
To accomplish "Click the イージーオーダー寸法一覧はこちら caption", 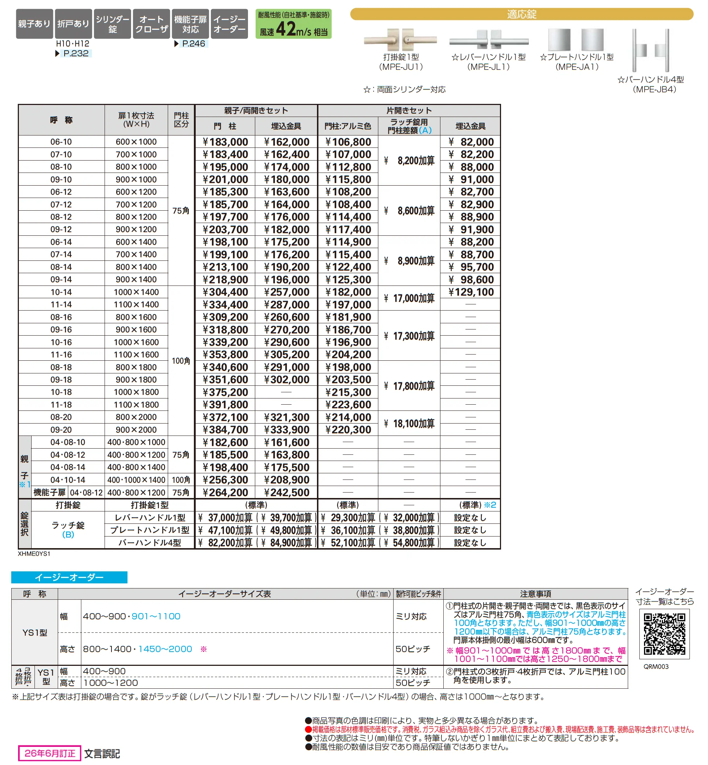I will point(665,597).
